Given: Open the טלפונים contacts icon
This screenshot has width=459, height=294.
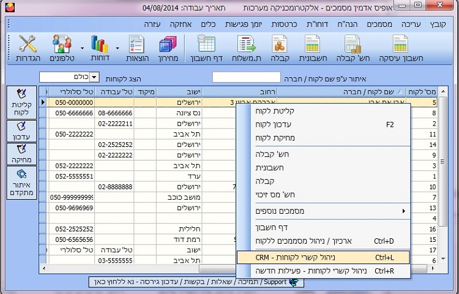Looking at the screenshot, I should (62, 48).
